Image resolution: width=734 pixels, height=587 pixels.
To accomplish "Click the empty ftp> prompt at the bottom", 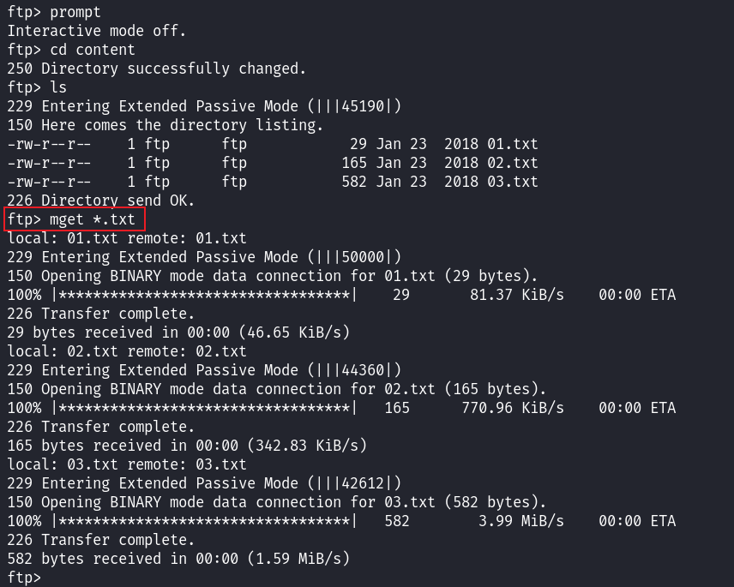I will pos(24,578).
